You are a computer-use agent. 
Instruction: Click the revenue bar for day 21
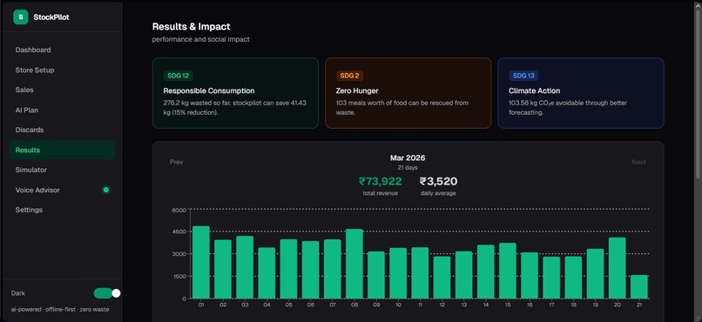[x=639, y=286]
